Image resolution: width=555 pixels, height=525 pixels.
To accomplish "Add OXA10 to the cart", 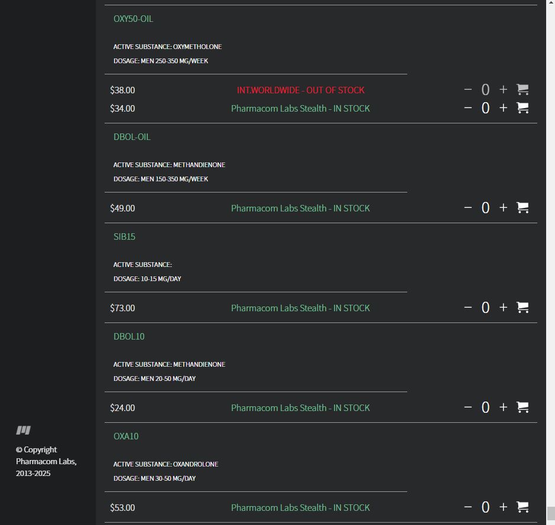I will (522, 507).
